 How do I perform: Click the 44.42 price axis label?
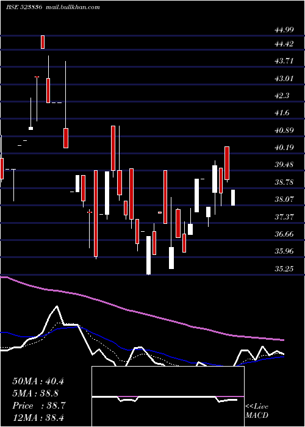point(284,44)
